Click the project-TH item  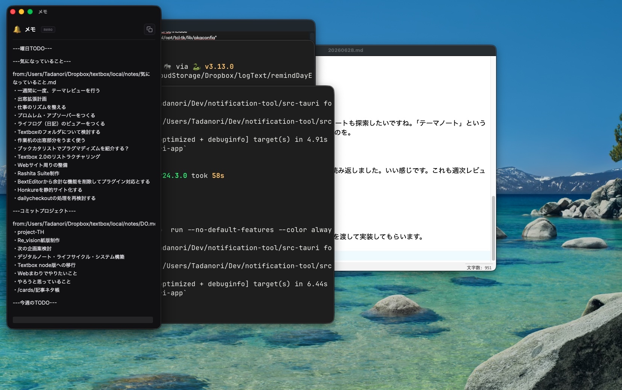tap(29, 232)
